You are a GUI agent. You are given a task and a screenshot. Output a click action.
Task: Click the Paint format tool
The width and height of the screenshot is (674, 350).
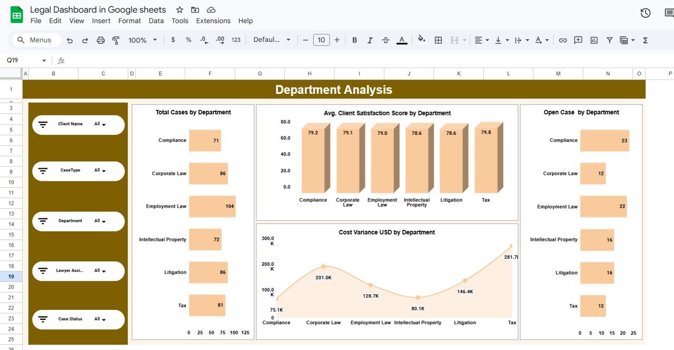point(115,40)
